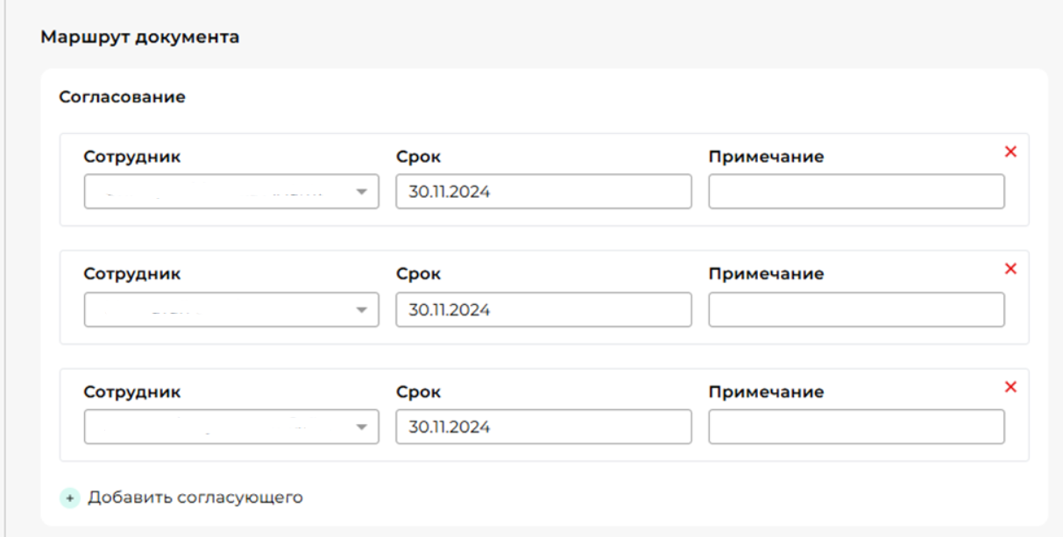Select the Срок date field in second row

click(543, 309)
